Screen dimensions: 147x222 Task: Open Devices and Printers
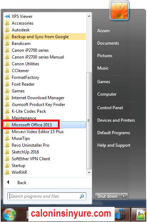[x=116, y=120]
